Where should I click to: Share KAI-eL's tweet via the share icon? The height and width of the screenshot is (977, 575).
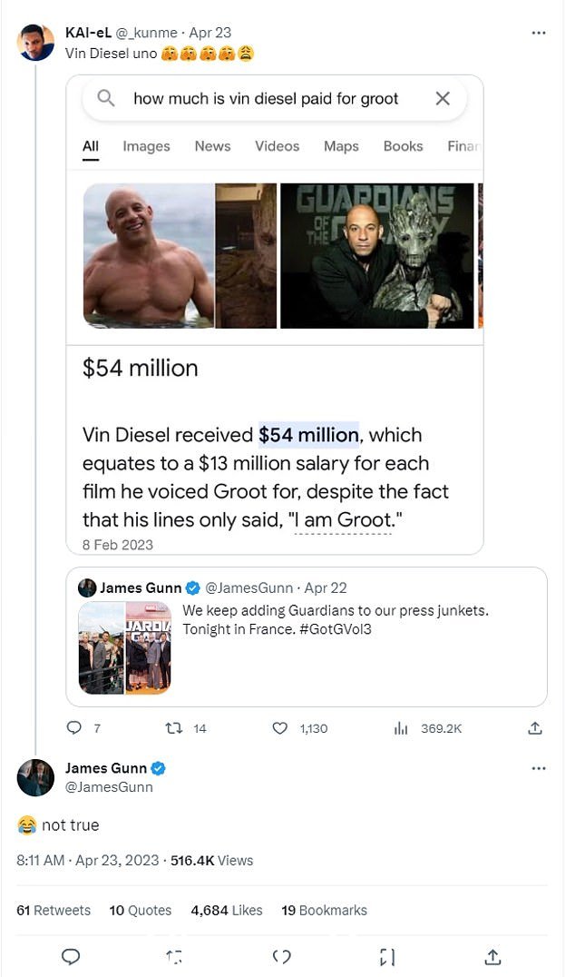(535, 728)
